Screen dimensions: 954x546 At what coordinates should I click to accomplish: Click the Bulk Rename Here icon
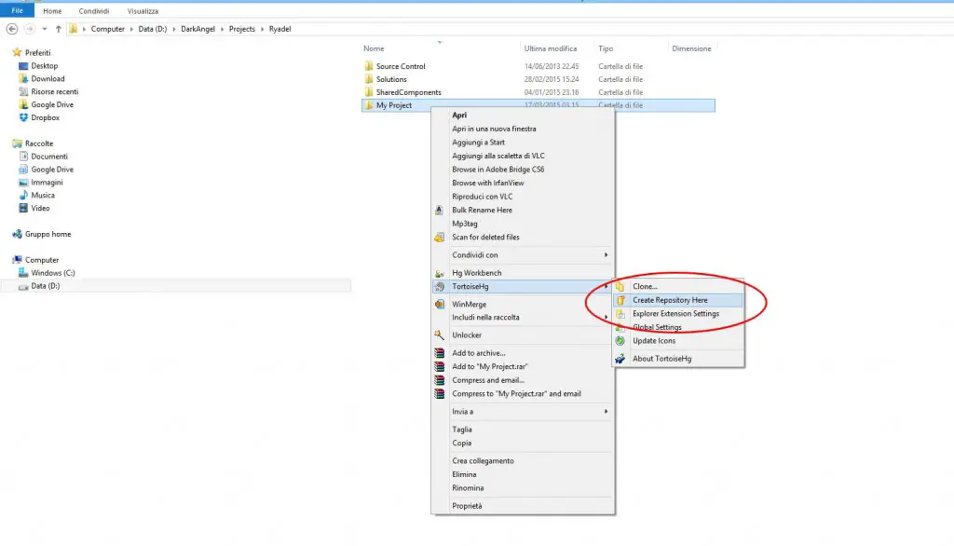point(440,210)
